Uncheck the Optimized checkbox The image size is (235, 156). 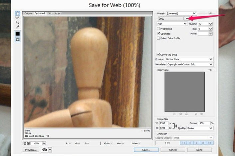(158, 34)
